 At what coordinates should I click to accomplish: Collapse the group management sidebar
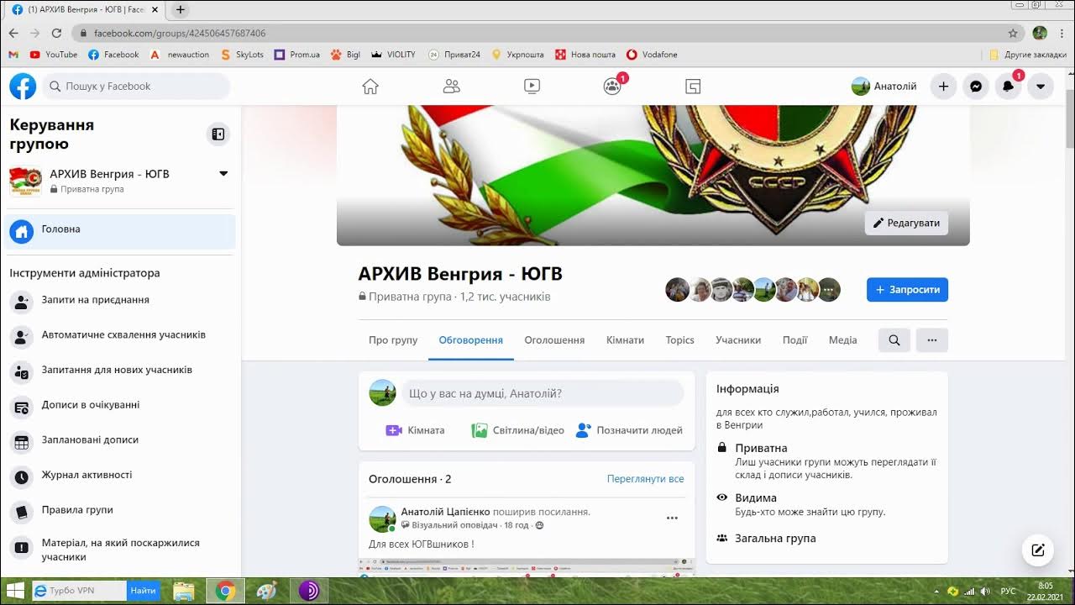pyautogui.click(x=218, y=134)
